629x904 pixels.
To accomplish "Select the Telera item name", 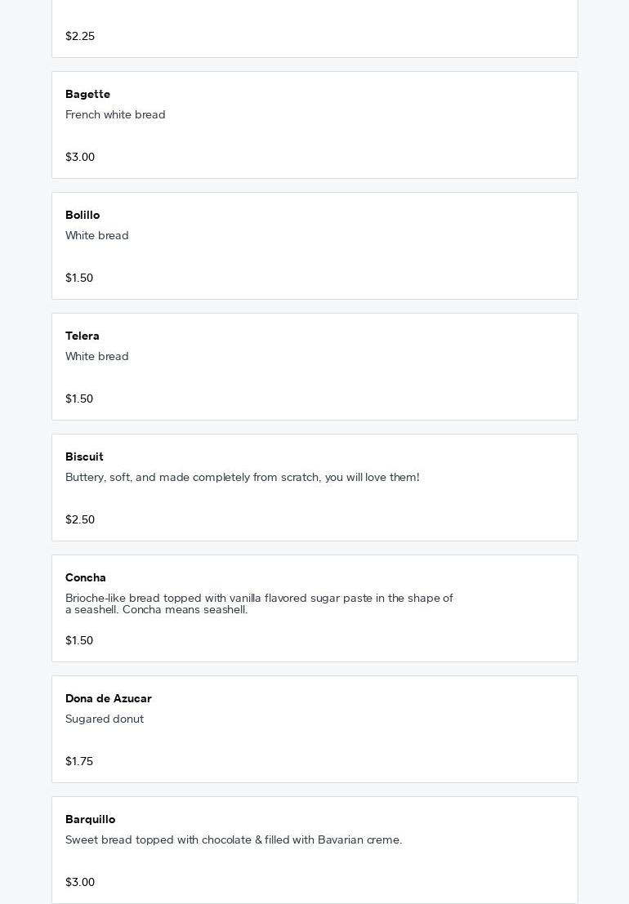I will coord(83,336).
